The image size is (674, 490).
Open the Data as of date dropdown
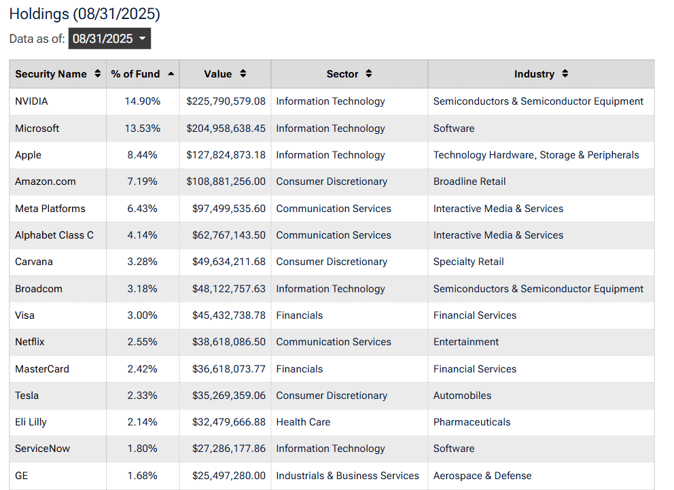109,39
